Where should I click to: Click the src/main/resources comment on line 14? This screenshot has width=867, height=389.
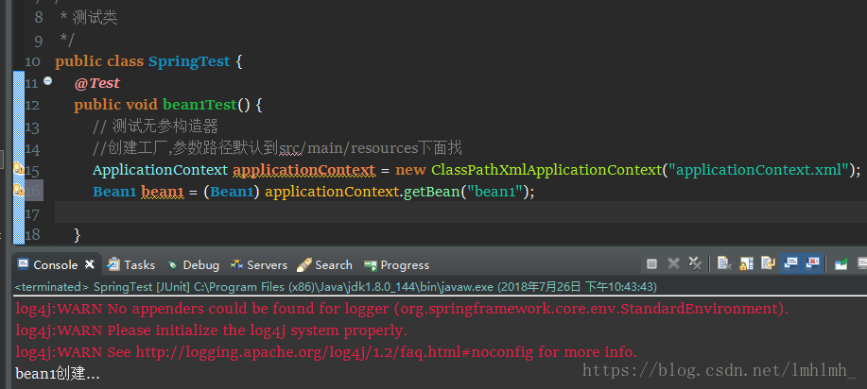[x=348, y=148]
